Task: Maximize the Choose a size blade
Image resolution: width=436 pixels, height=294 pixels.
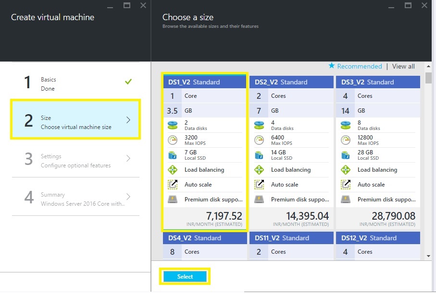Action: (x=408, y=5)
